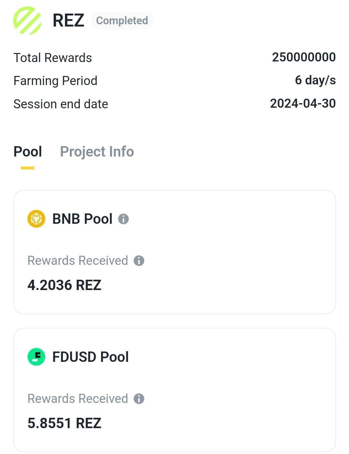Open info tooltip beside BNB Pool title

123,219
